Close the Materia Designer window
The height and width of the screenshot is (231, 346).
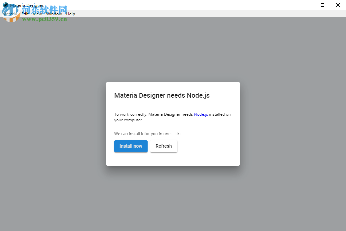[338, 5]
